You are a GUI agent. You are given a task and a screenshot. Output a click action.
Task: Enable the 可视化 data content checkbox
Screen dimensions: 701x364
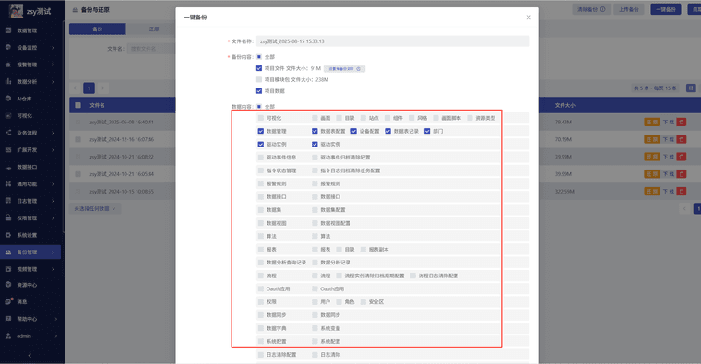click(261, 118)
